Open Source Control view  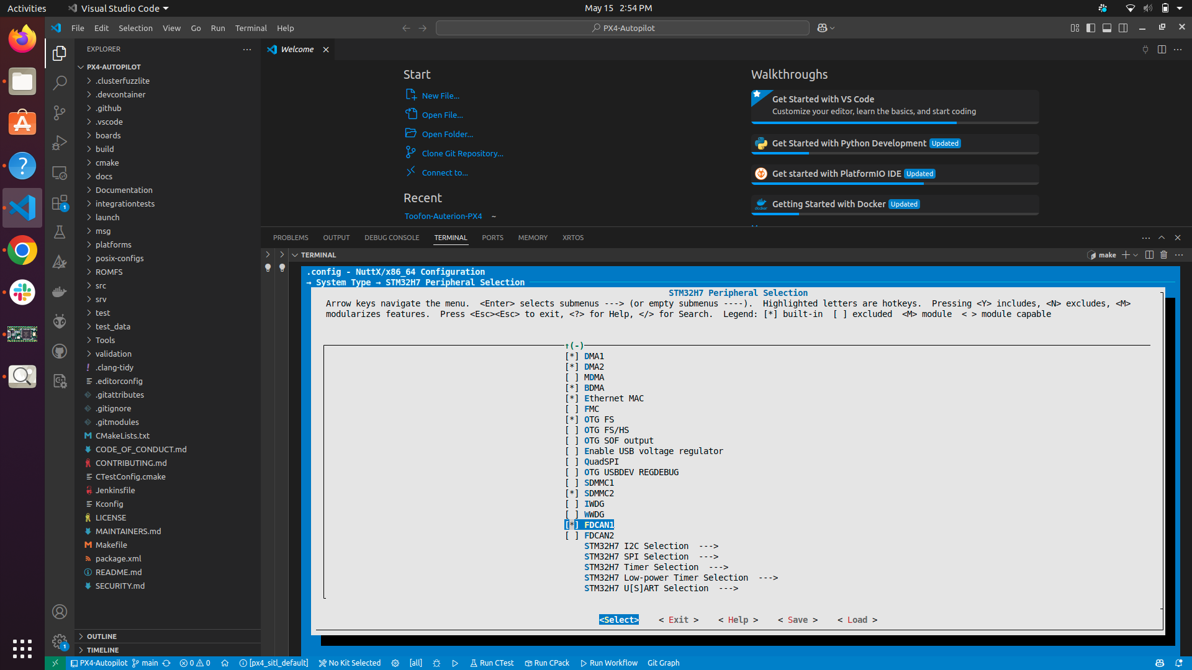click(60, 112)
